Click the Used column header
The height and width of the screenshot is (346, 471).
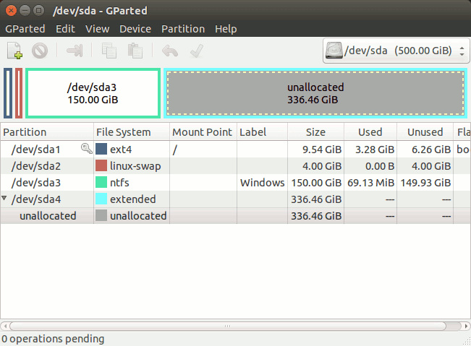pyautogui.click(x=370, y=132)
